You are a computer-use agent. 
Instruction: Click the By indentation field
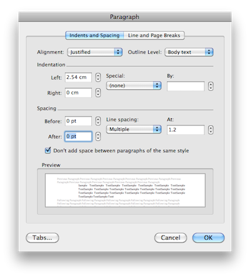click(186, 86)
